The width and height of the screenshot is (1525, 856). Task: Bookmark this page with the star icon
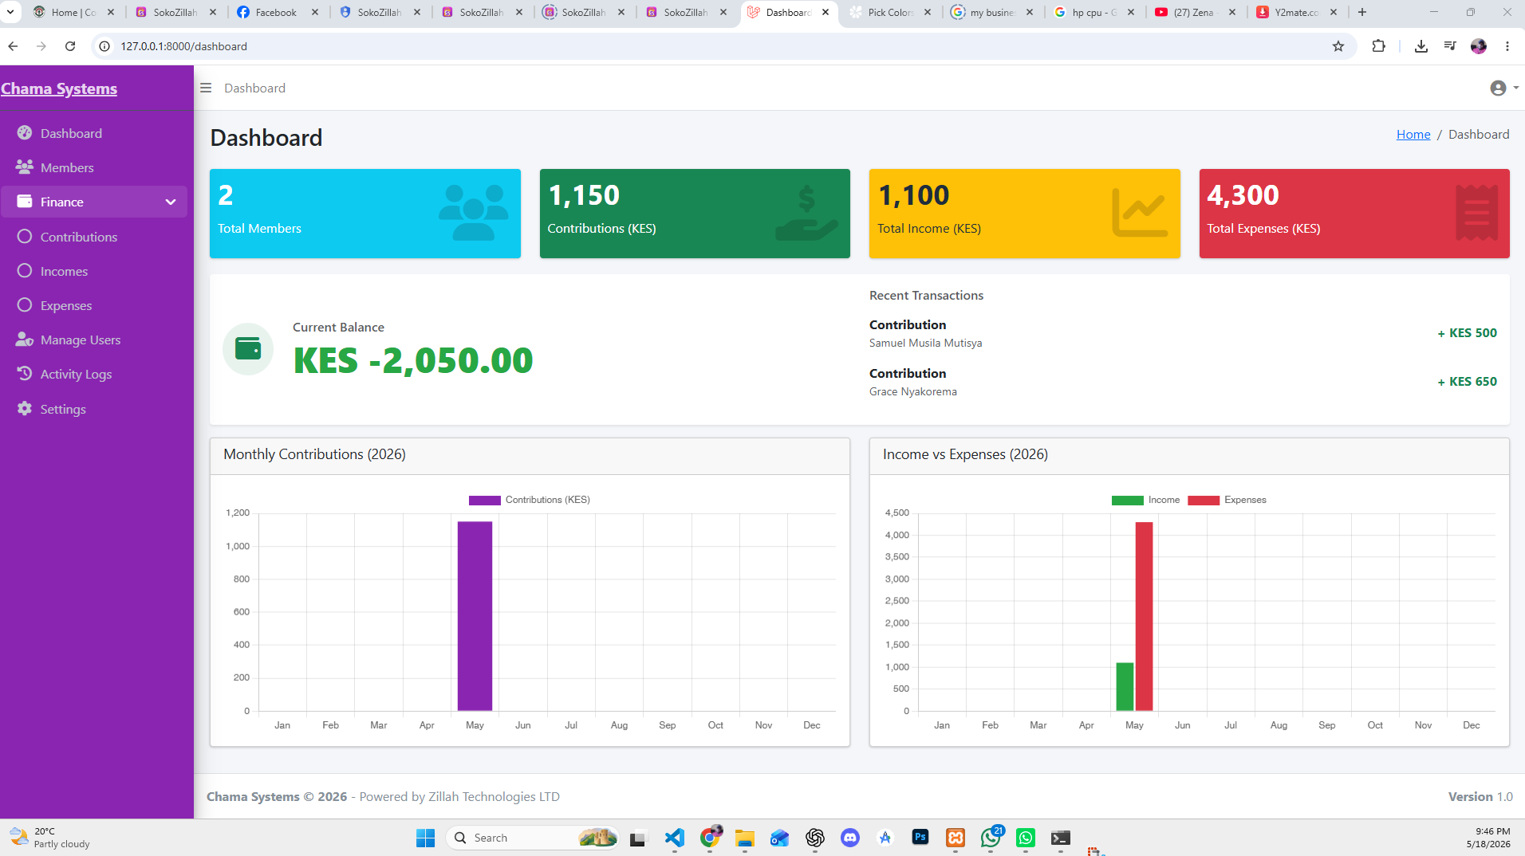tap(1338, 46)
